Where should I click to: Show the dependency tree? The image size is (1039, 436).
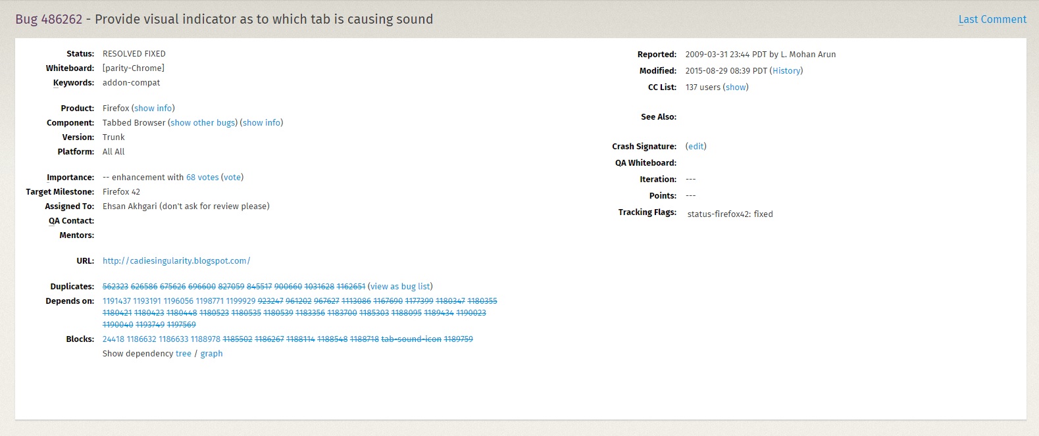pyautogui.click(x=183, y=354)
